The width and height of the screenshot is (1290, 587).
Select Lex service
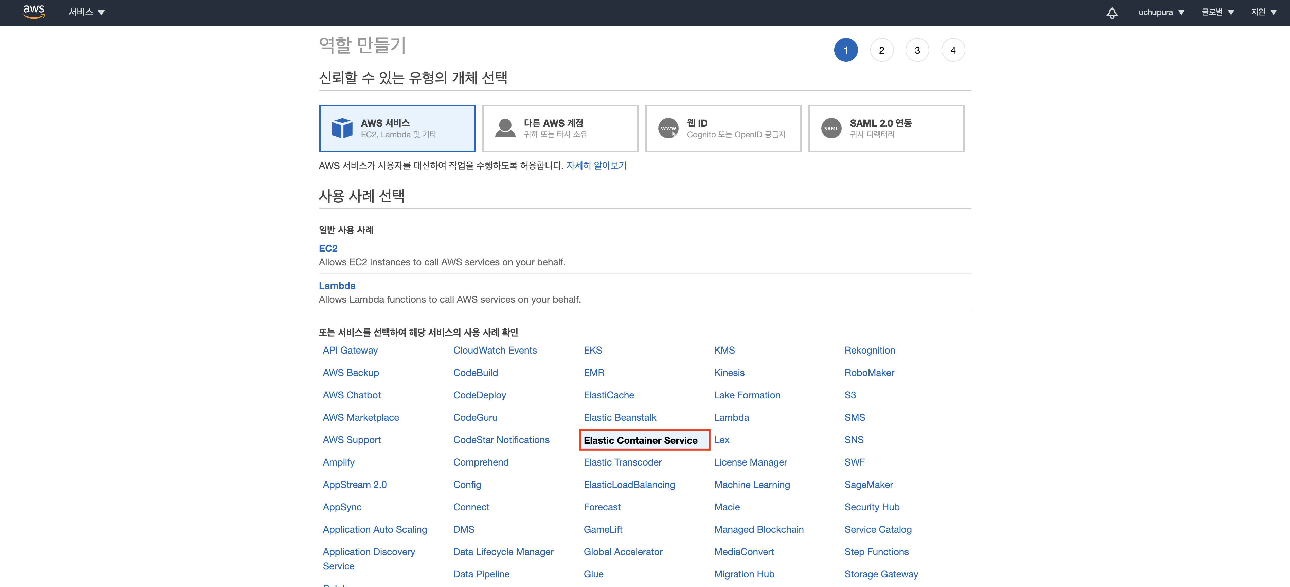point(722,440)
